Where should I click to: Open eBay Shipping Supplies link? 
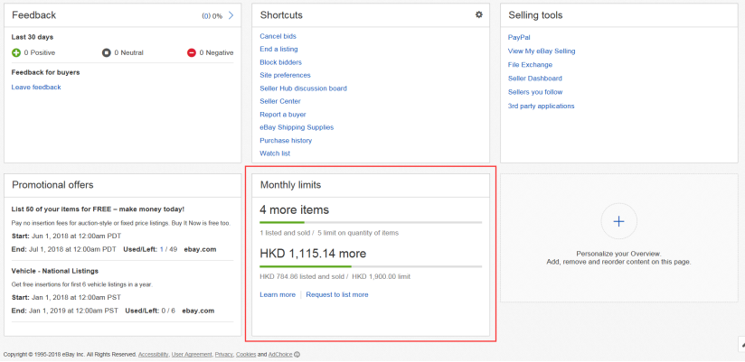(297, 127)
